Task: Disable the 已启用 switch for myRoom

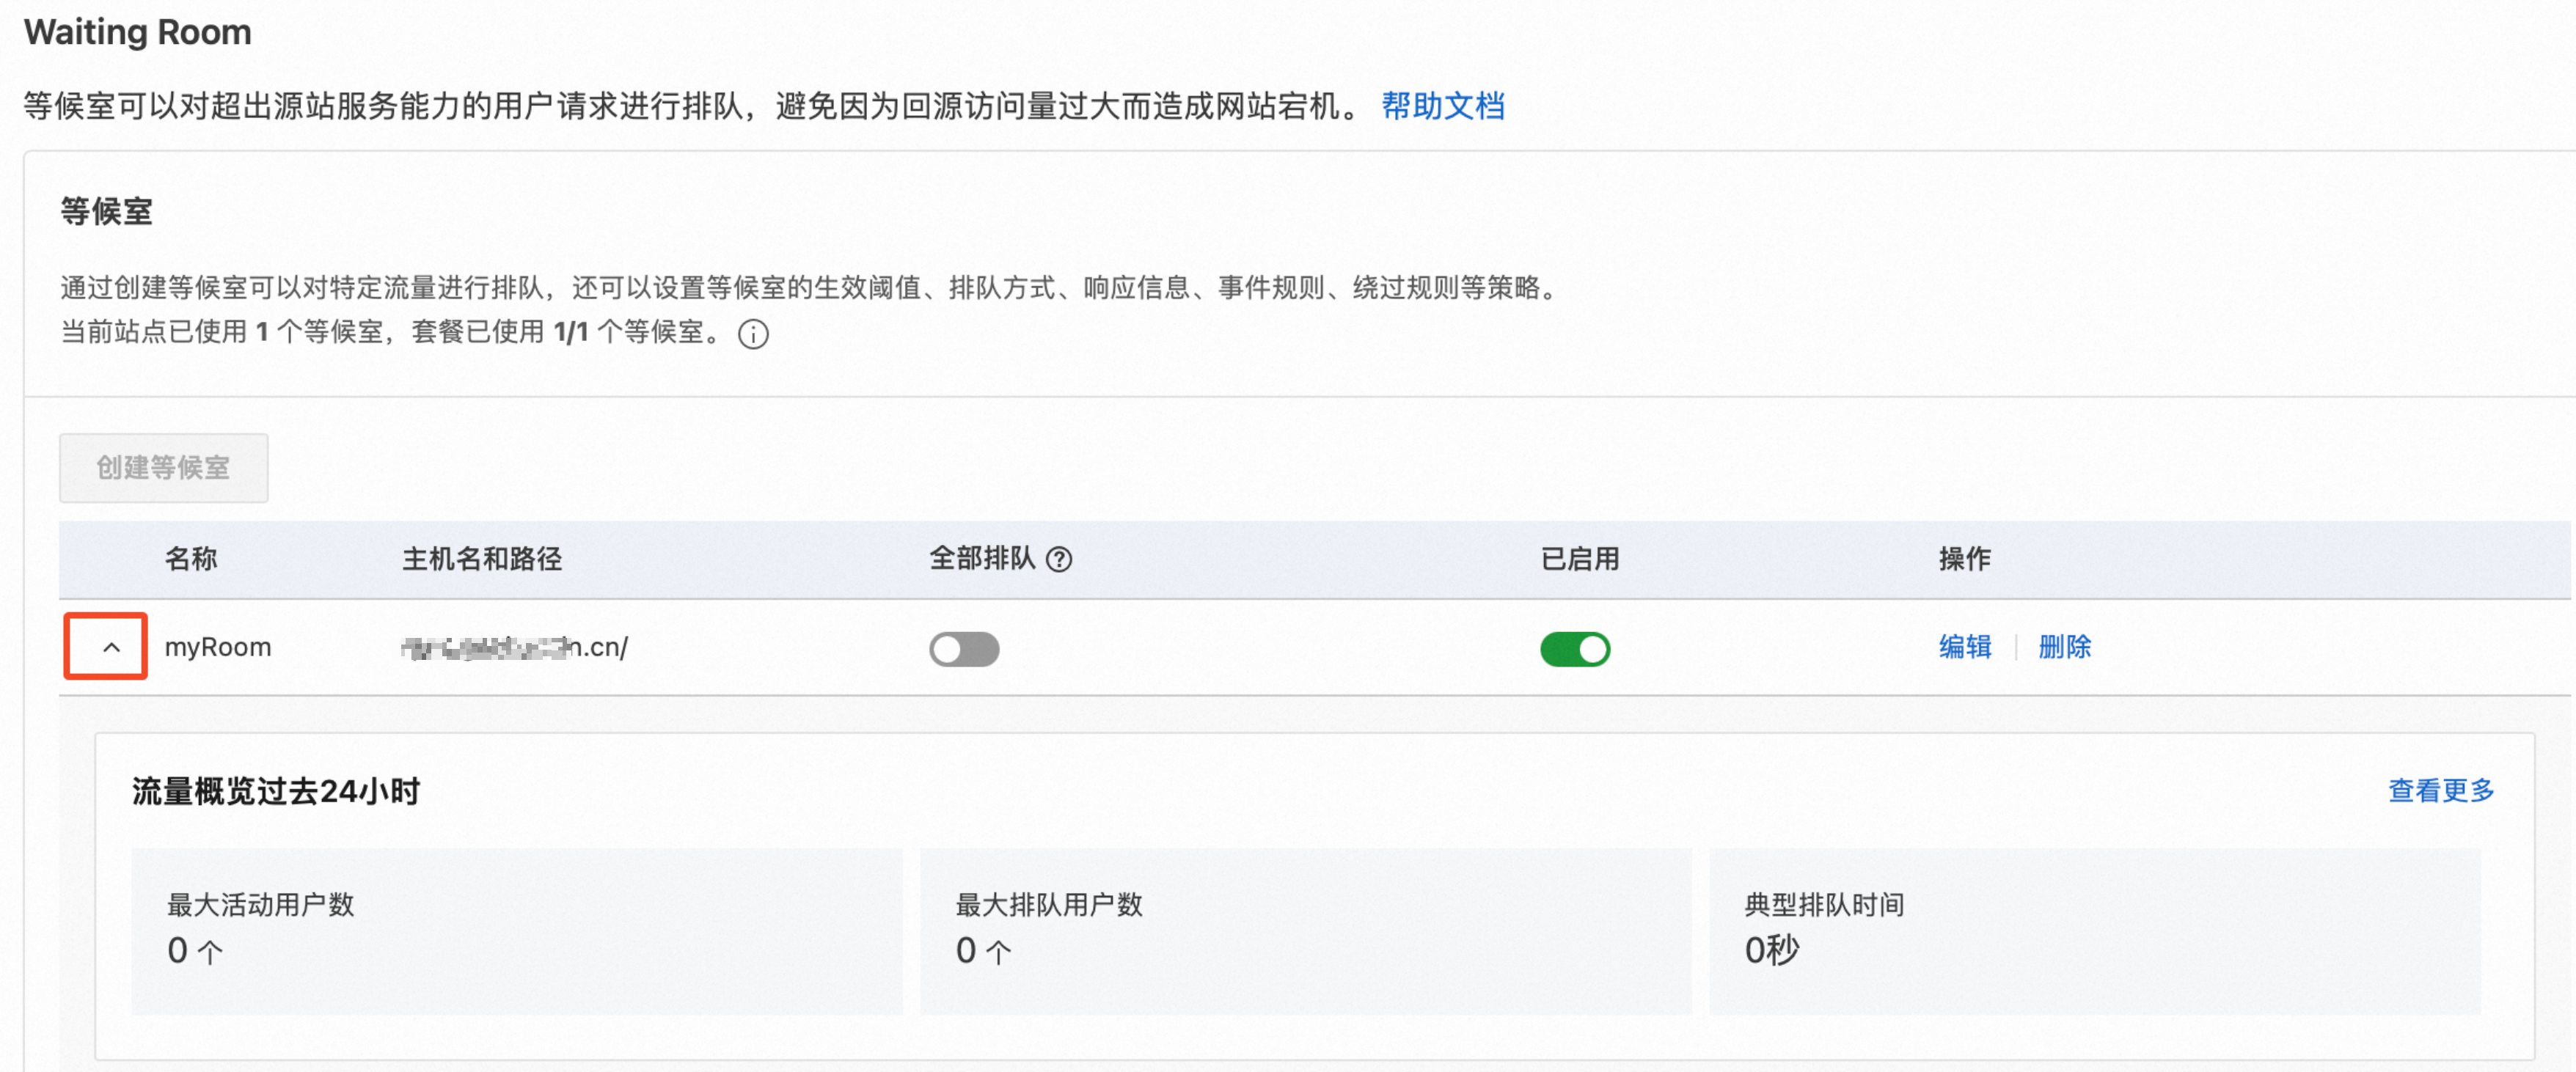Action: [x=1575, y=649]
